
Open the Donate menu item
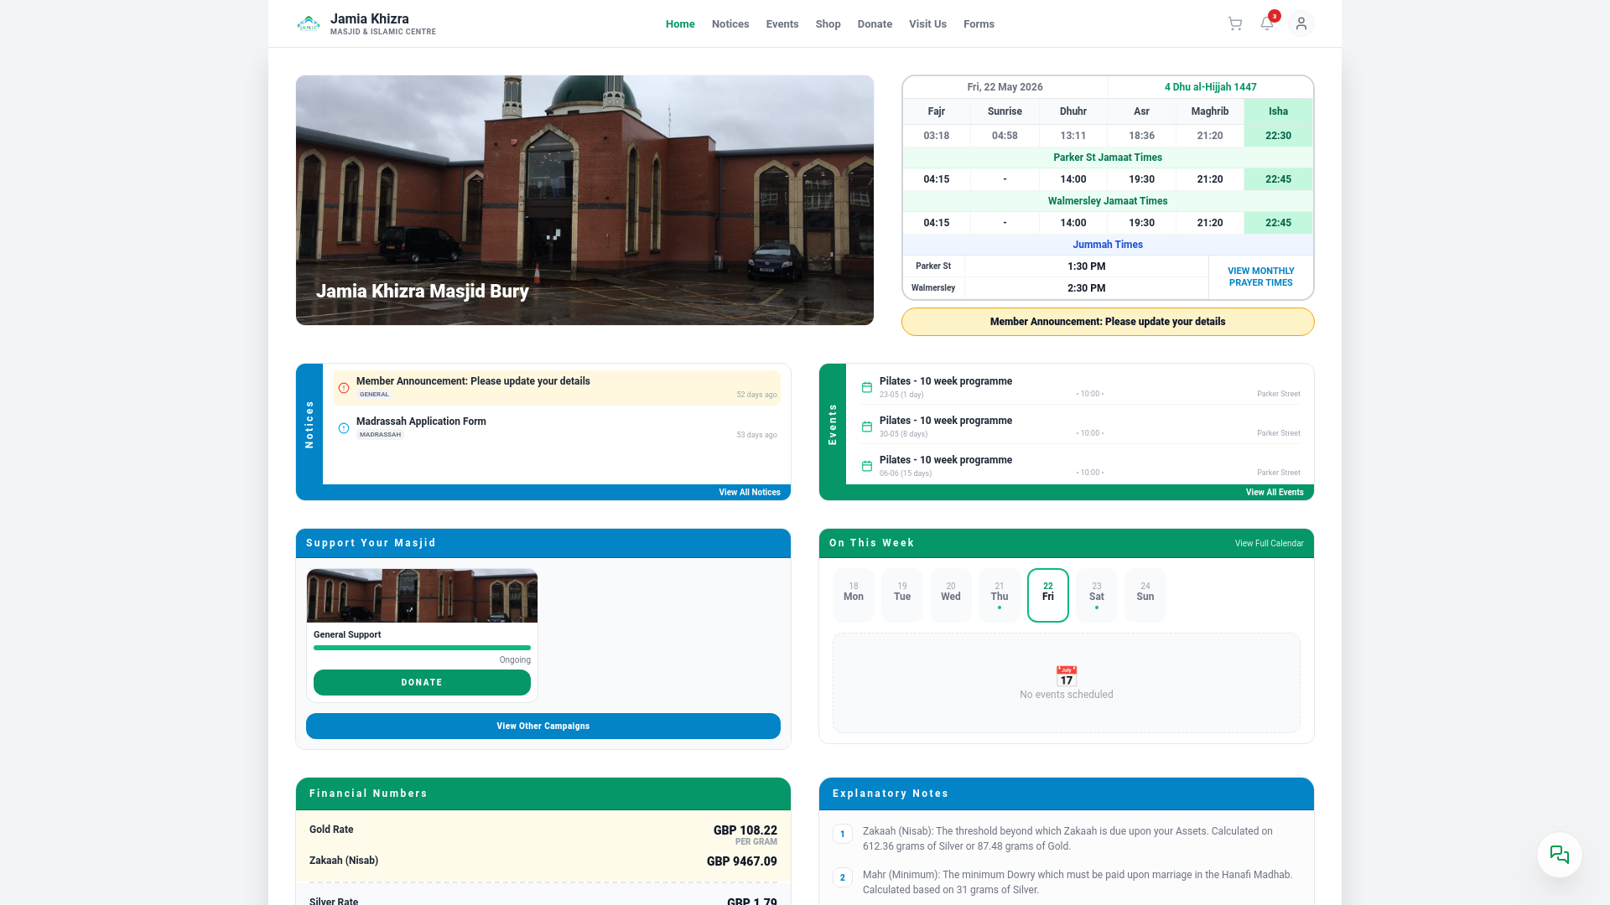(875, 24)
